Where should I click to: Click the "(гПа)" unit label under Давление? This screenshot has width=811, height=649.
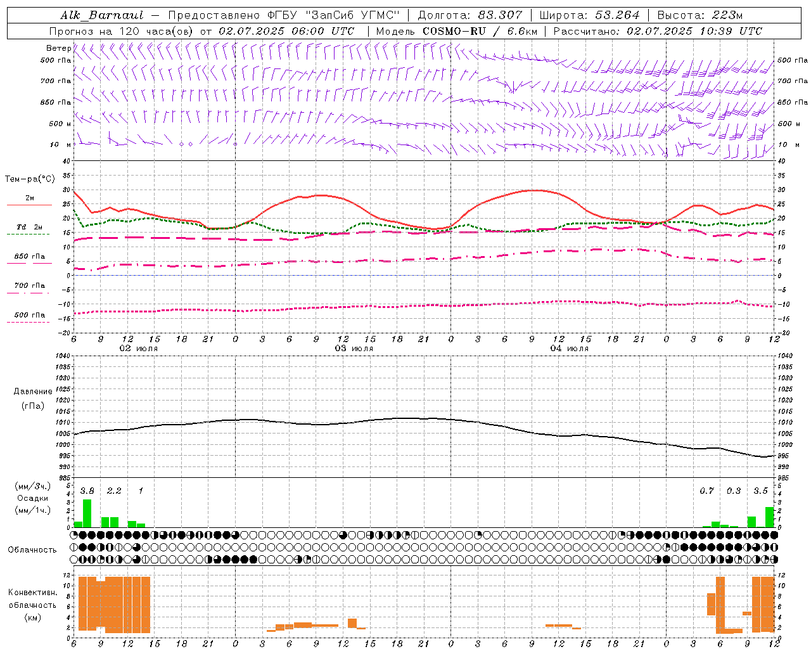point(33,406)
